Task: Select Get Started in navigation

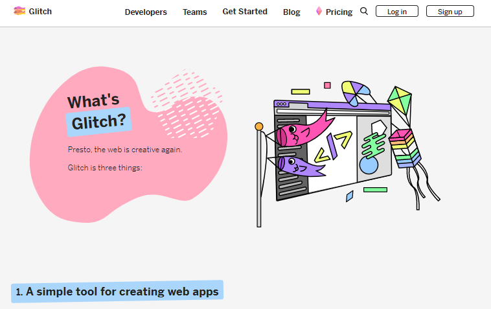Action: coord(245,12)
